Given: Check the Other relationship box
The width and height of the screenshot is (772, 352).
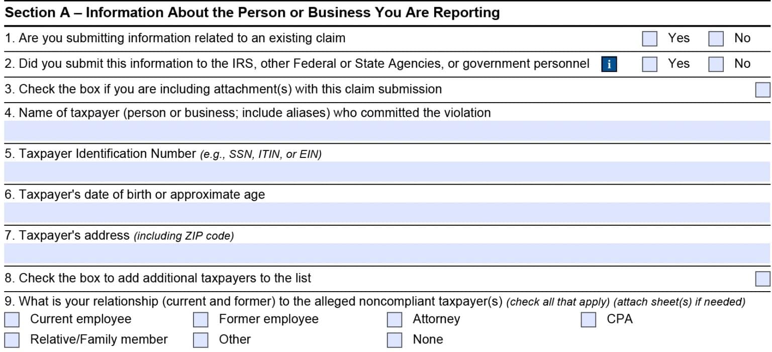Looking at the screenshot, I should 200,339.
